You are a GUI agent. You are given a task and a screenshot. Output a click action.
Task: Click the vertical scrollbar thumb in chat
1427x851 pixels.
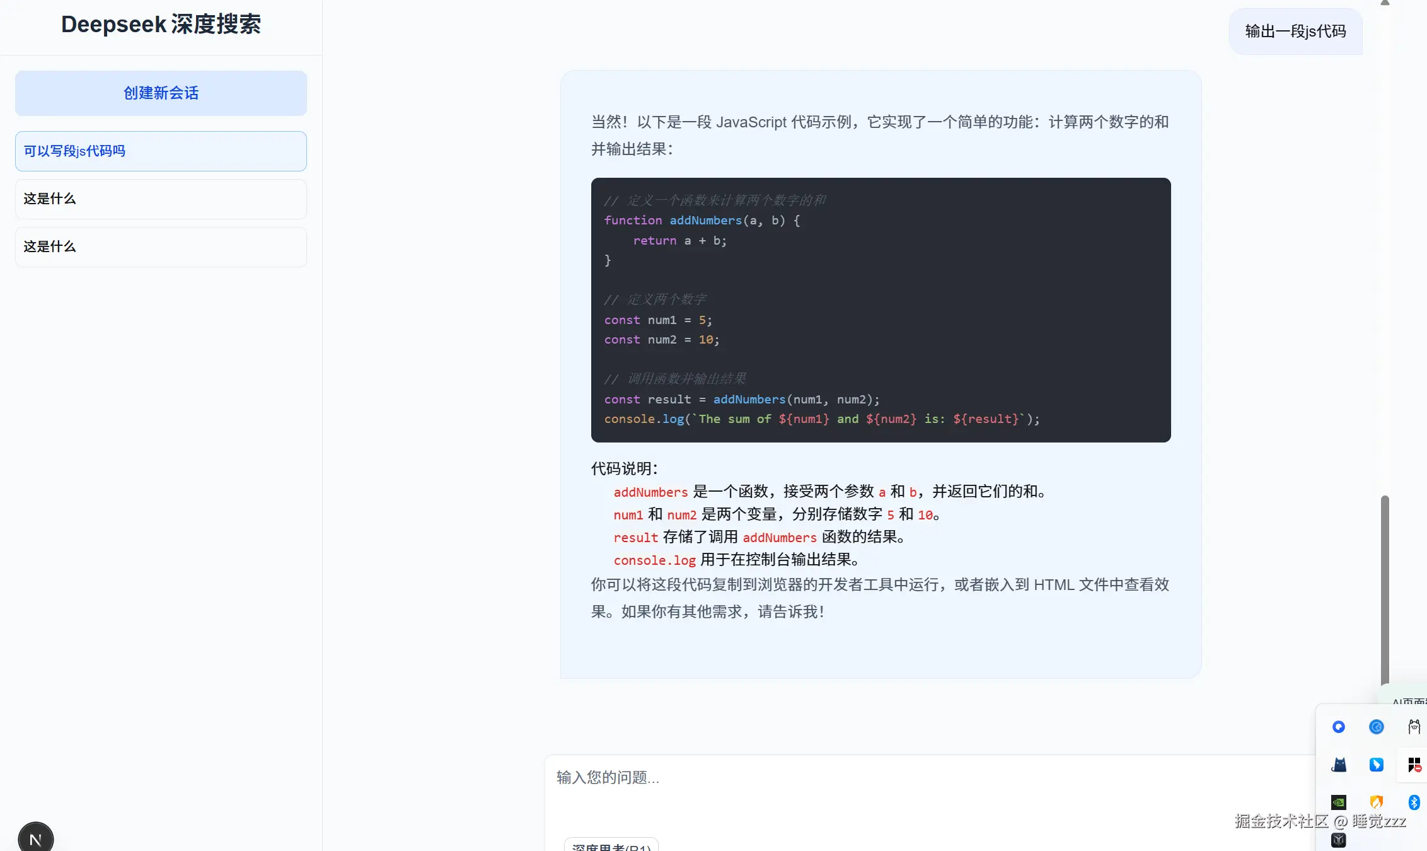coord(1384,589)
